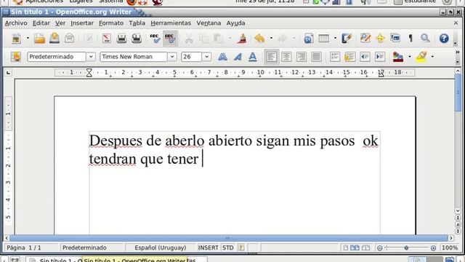Insert a Table icon
Screen dimensions: 465x262
[x=323, y=39]
